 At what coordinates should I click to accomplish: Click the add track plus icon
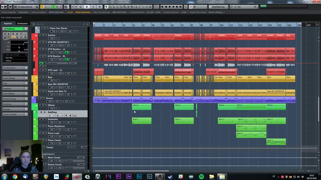point(84,24)
